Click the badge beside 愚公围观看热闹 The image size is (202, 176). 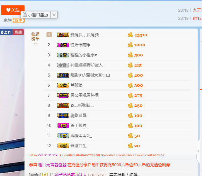[x=63, y=95]
